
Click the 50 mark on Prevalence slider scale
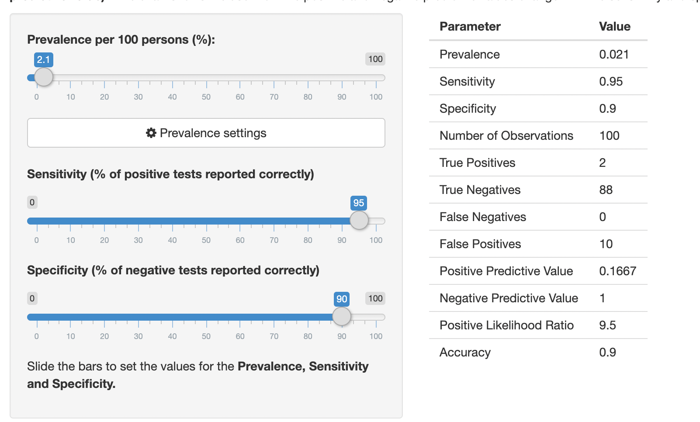(x=206, y=97)
